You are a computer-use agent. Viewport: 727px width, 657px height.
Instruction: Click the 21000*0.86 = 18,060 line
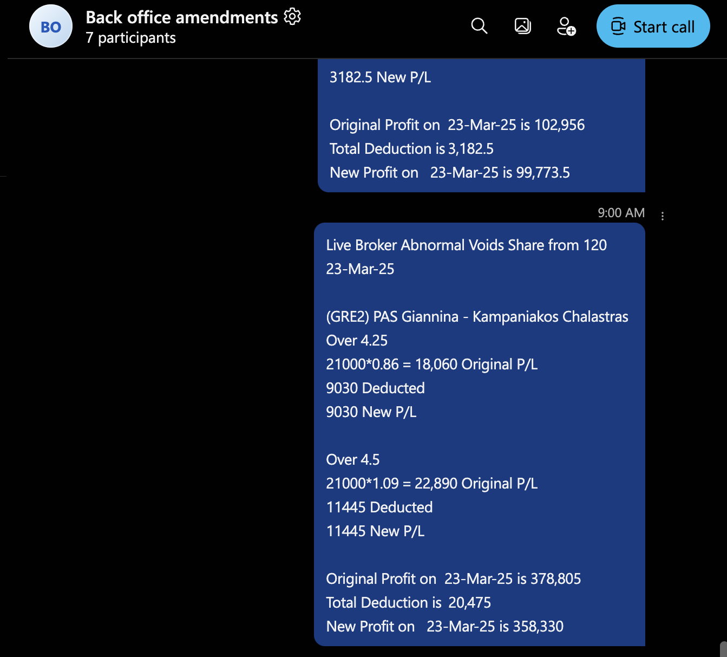431,365
